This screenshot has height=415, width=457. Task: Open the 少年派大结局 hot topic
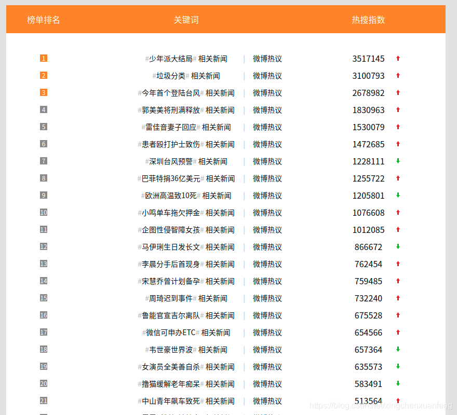(x=170, y=59)
